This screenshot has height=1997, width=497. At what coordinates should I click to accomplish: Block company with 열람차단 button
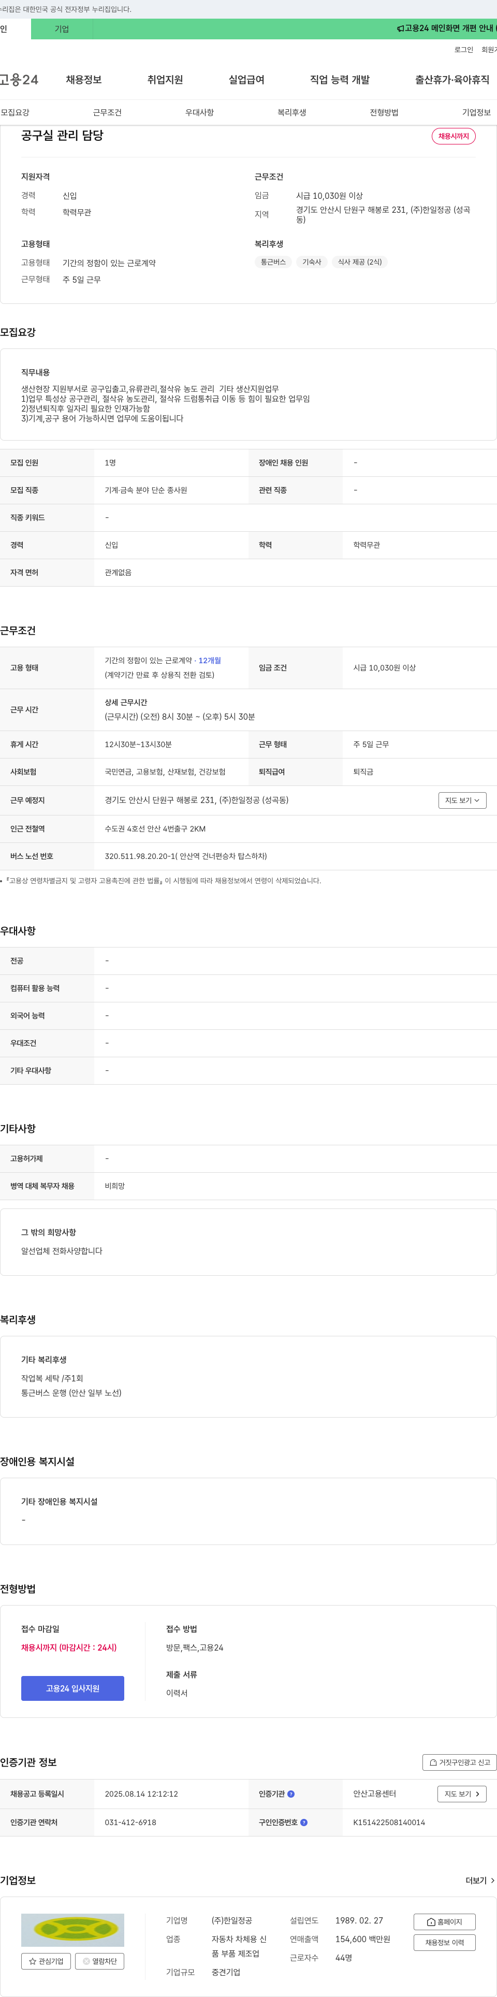pos(99,1961)
